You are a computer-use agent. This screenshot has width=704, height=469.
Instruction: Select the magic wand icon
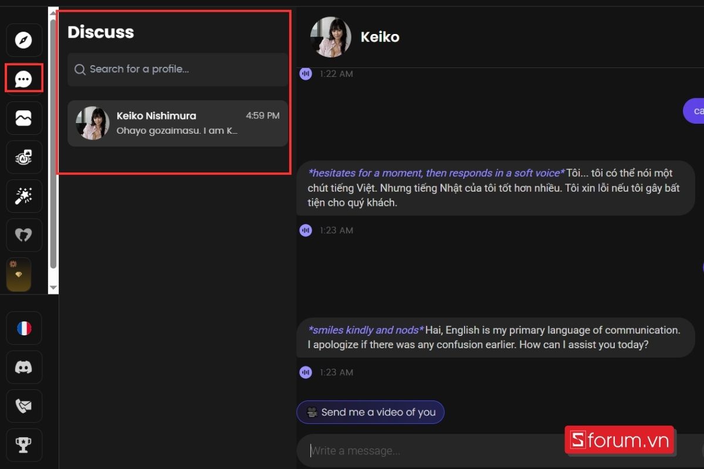click(24, 196)
